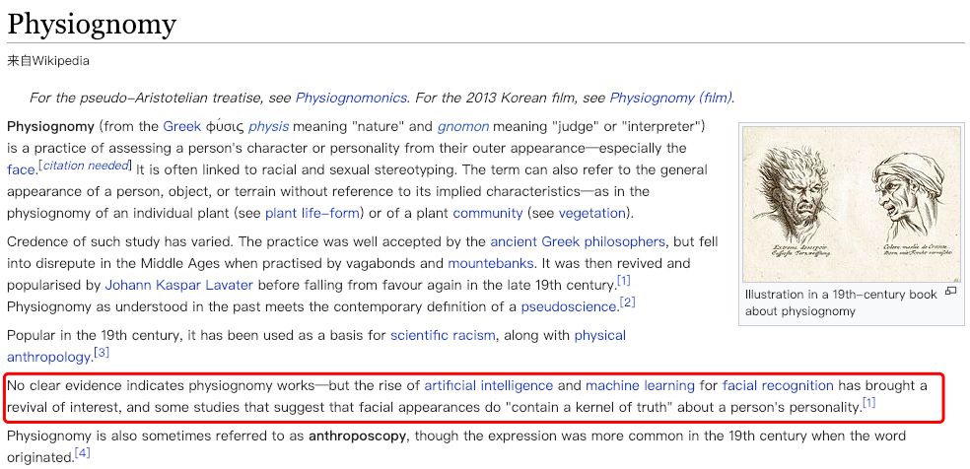Click the citation needed tag
This screenshot has width=970, height=469.
coord(86,165)
